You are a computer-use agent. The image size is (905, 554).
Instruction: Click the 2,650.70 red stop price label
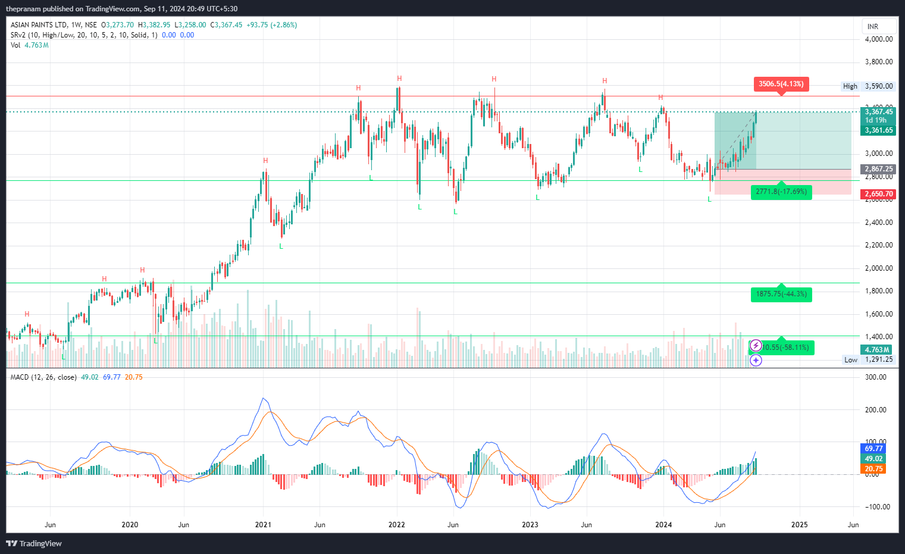pos(878,194)
